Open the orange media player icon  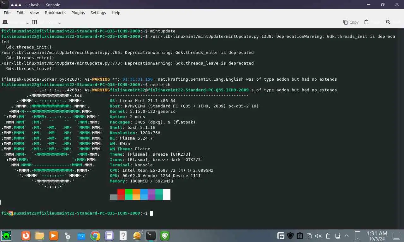(x=53, y=235)
